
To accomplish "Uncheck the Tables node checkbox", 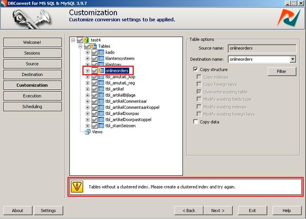I will coord(87,46).
